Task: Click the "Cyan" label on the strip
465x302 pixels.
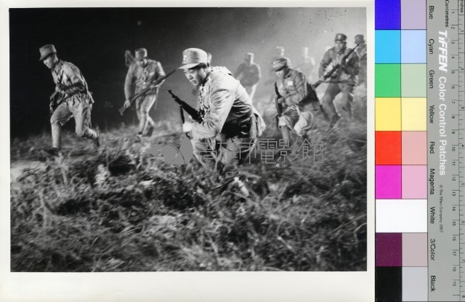Action: [x=431, y=47]
